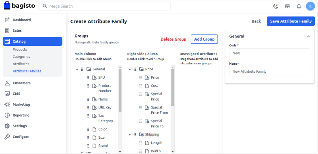Click the Dashboard sidebar icon
This screenshot has width=318, height=154.
point(7,20)
